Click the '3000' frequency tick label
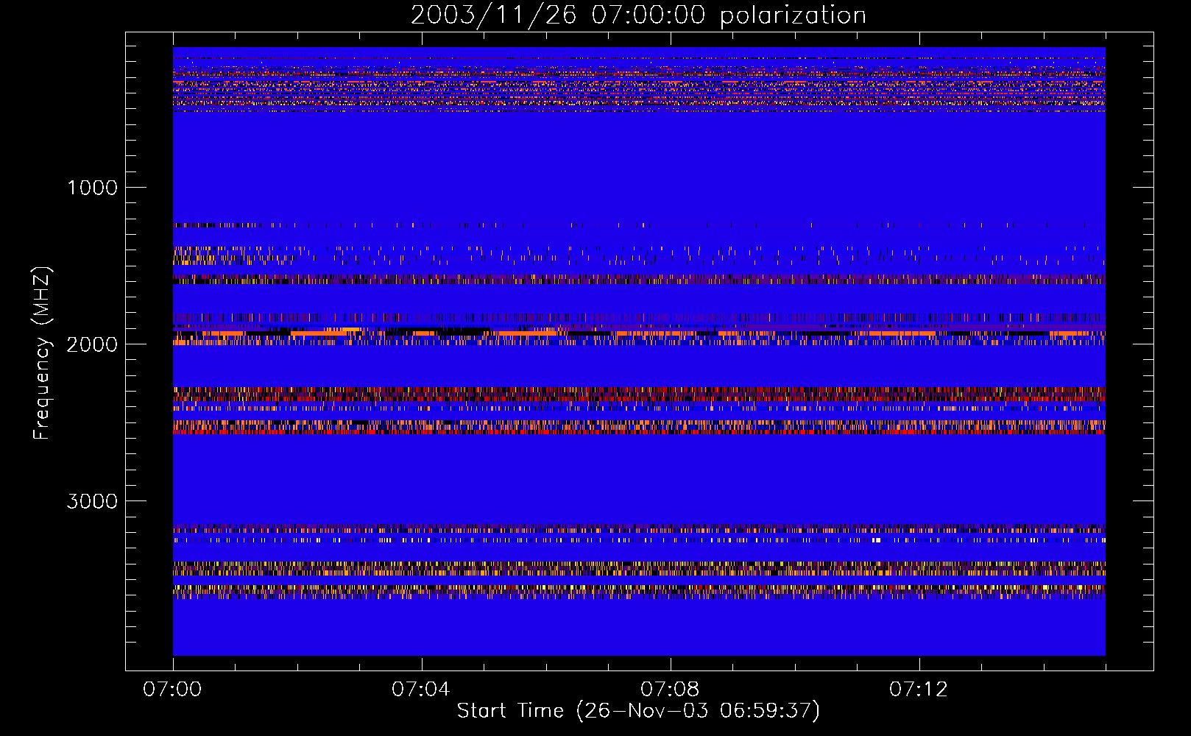 pos(92,501)
